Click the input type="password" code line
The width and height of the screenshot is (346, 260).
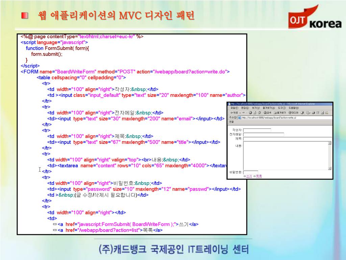coord(144,189)
